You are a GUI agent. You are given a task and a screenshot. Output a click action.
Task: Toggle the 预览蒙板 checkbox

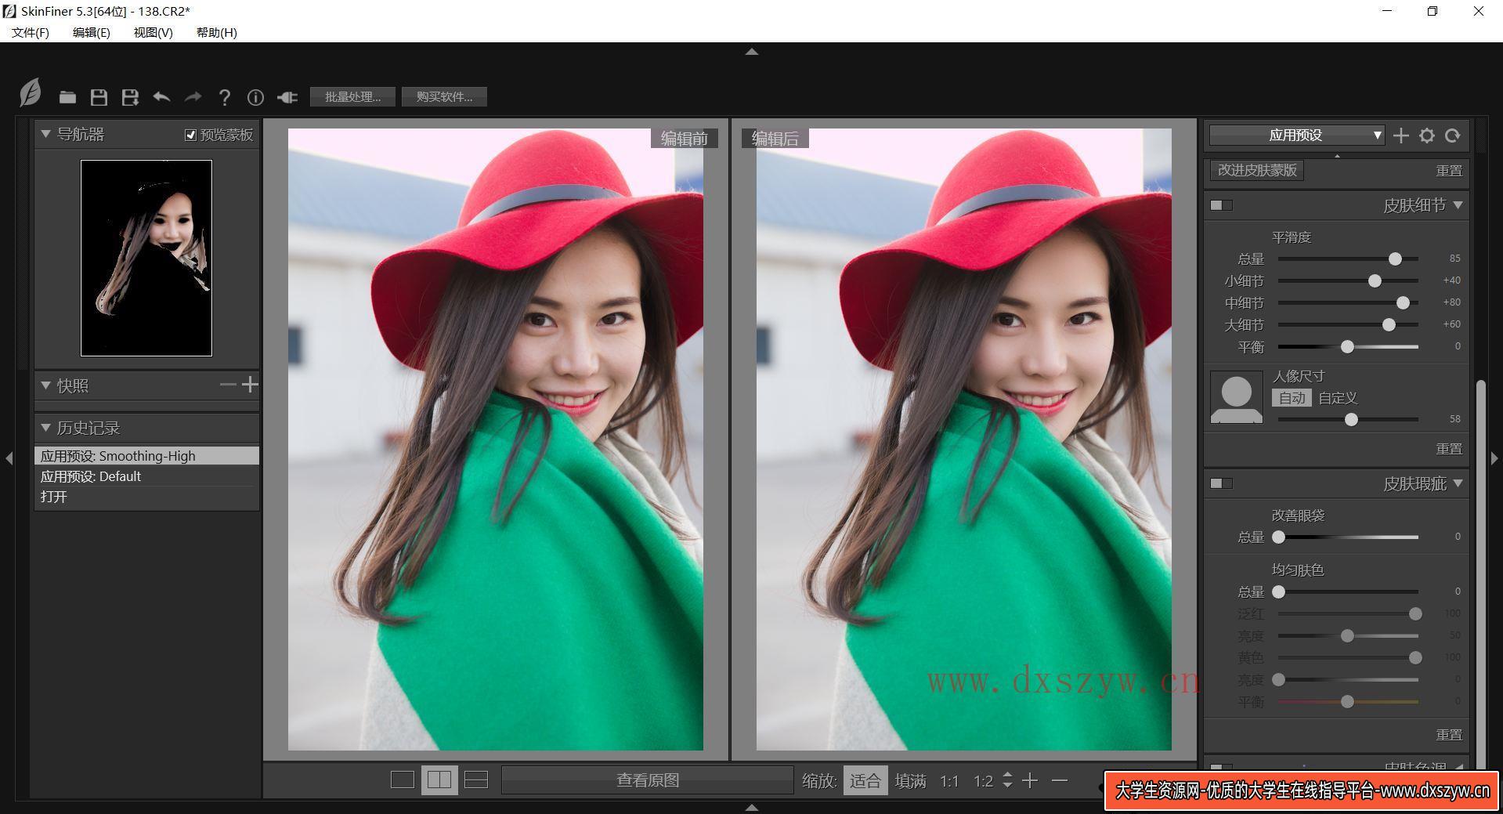click(x=190, y=135)
